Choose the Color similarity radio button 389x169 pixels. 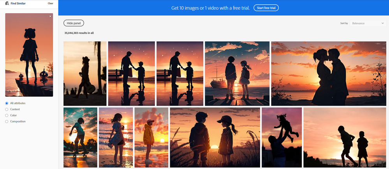(x=7, y=115)
